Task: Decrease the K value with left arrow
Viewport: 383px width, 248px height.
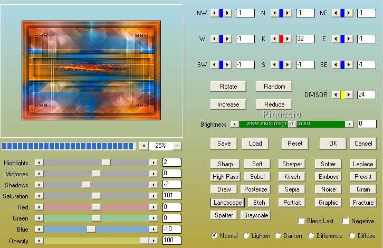Action: click(274, 39)
